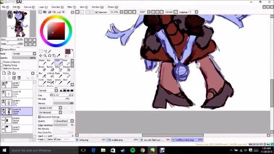Open Spotify from the Windows taskbar
274x154 pixels.
pos(133,150)
